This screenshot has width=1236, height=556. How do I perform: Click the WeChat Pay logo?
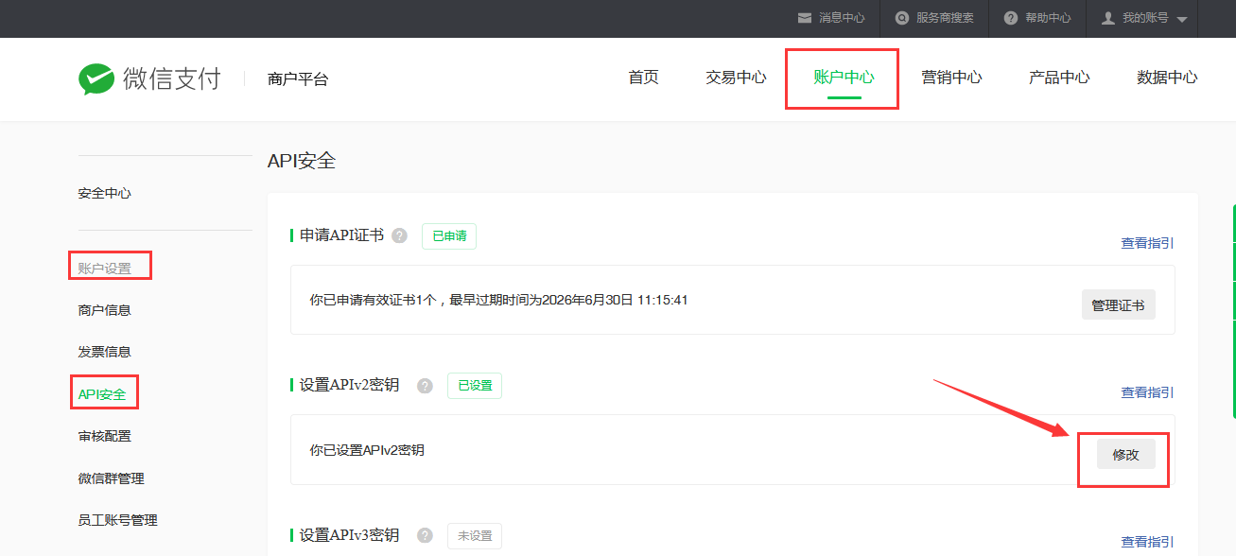click(x=148, y=78)
